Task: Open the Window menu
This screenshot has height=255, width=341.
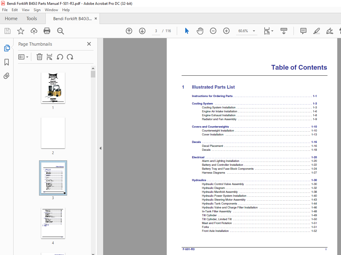Action: point(51,10)
